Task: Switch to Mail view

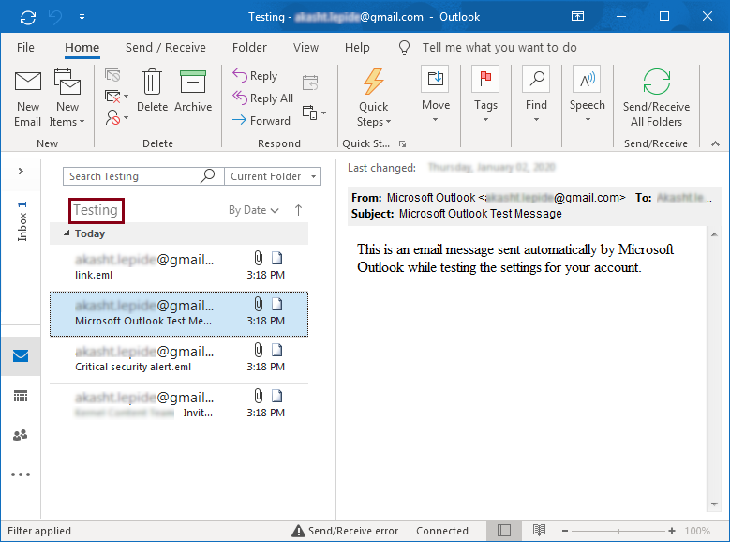Action: coord(21,356)
